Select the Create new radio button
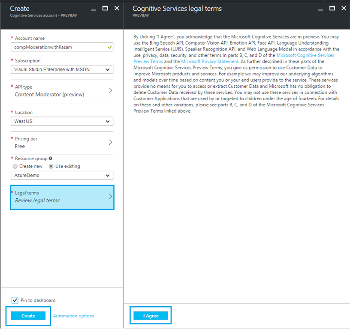The width and height of the screenshot is (350, 329). tap(15, 166)
